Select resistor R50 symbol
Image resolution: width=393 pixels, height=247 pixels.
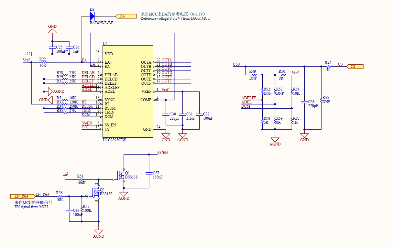283,75
